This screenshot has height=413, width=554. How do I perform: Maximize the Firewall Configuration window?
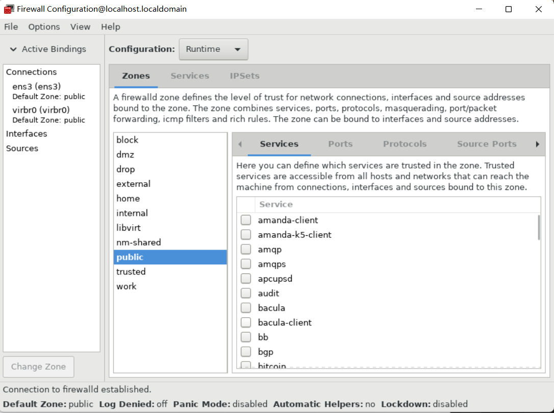click(x=509, y=9)
